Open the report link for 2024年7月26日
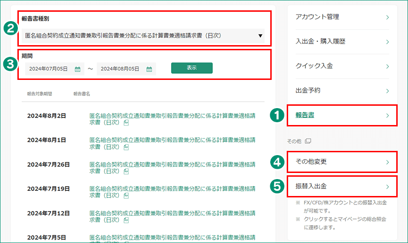408x243 pixels. 172,168
